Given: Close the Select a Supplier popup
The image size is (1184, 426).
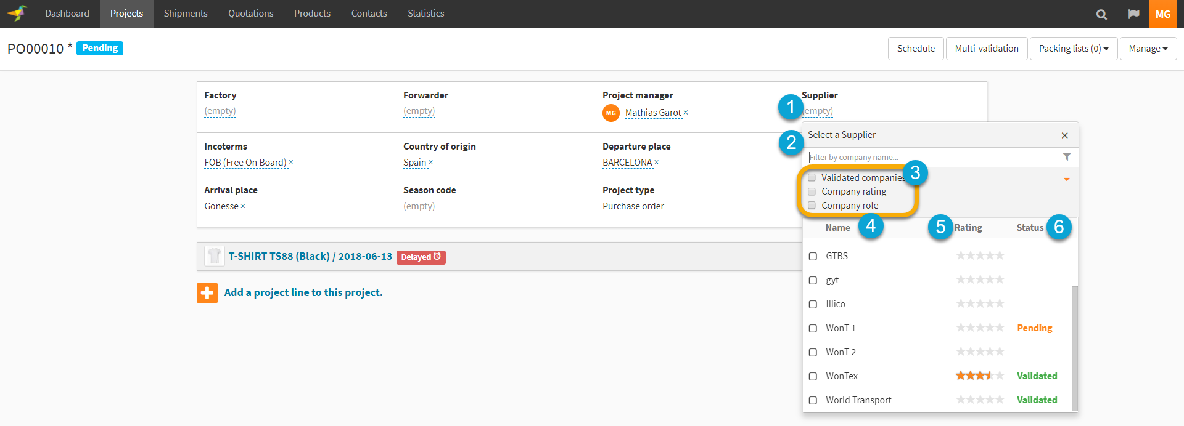Looking at the screenshot, I should [x=1064, y=135].
